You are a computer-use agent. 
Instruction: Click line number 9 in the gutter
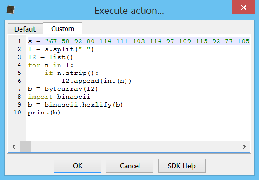click(x=20, y=105)
